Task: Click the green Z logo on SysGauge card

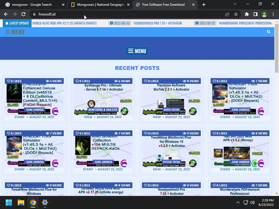Action: 124,111
